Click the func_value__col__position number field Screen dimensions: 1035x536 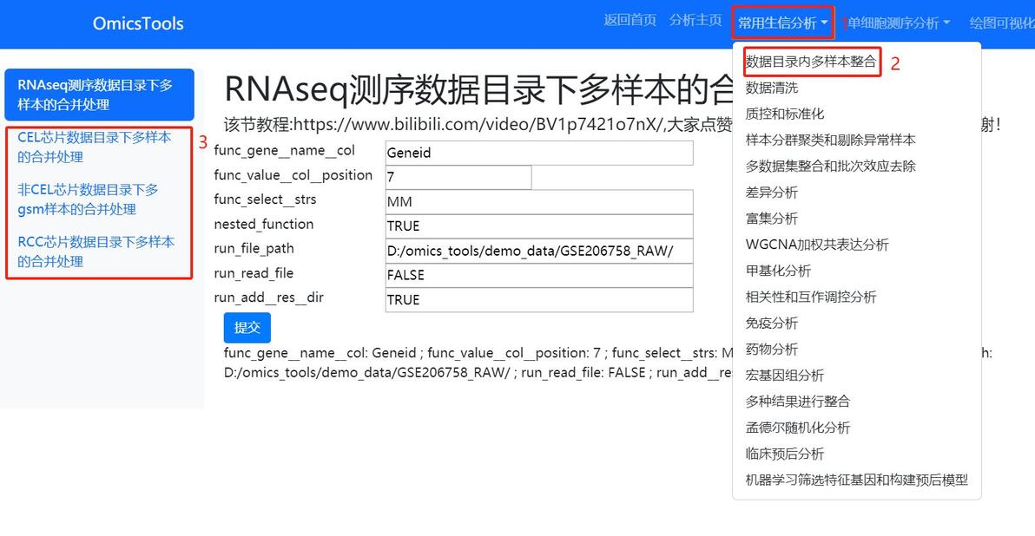point(458,177)
